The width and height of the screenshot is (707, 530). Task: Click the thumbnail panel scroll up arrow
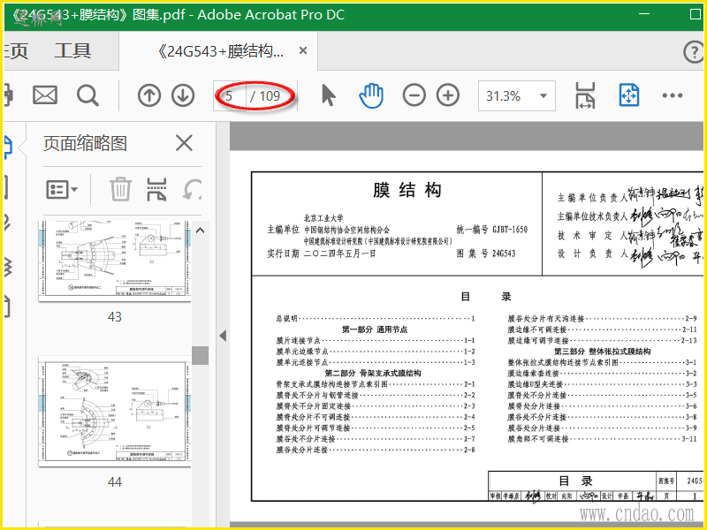coord(201,231)
